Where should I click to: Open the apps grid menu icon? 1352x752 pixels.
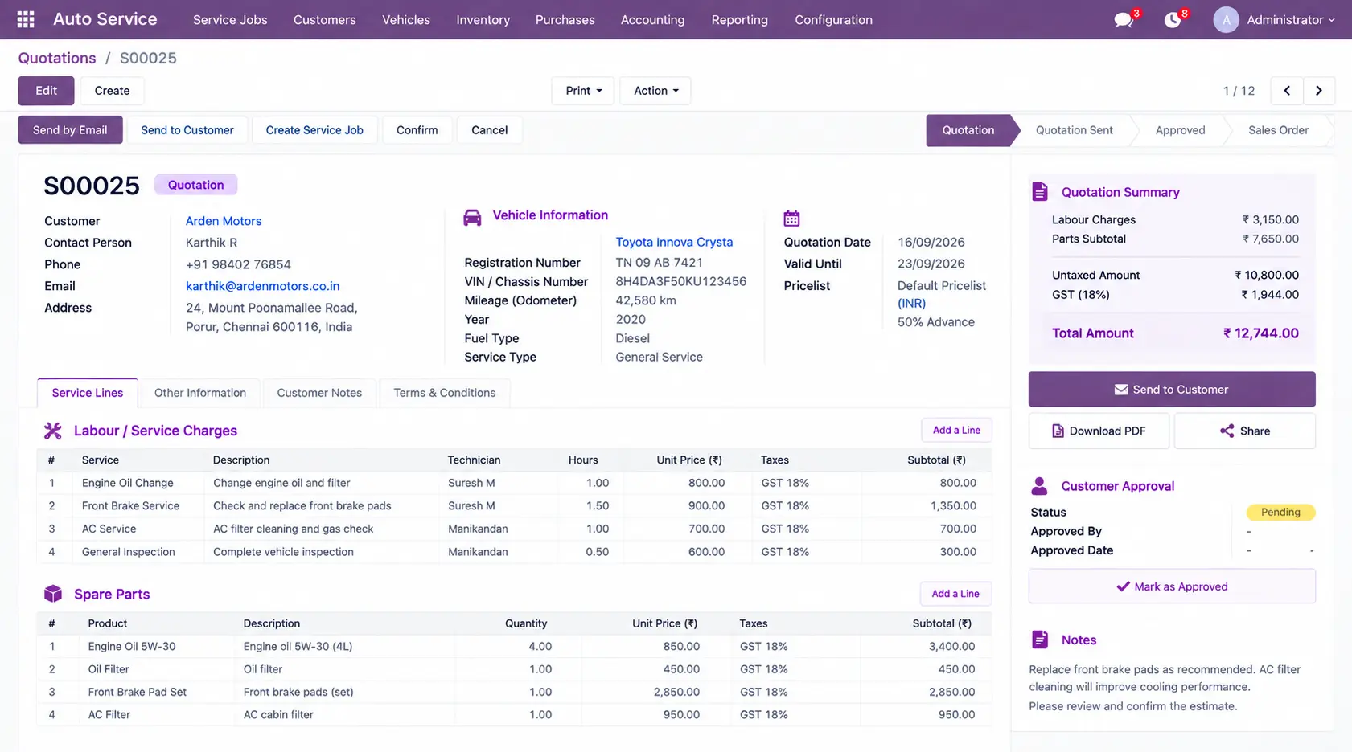click(x=26, y=19)
